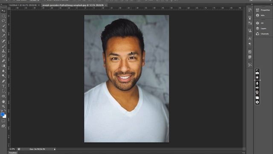This screenshot has width=273, height=154.
Task: Open the crossed-tools preset panel icon
Action: pos(250,65)
